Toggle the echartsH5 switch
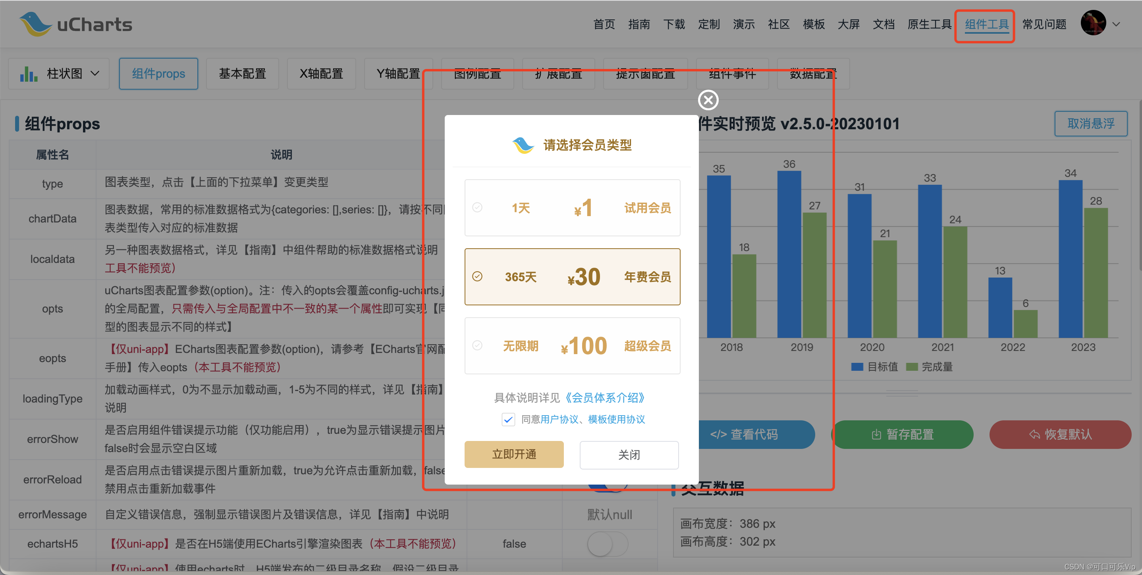Viewport: 1142px width, 575px height. [x=608, y=544]
